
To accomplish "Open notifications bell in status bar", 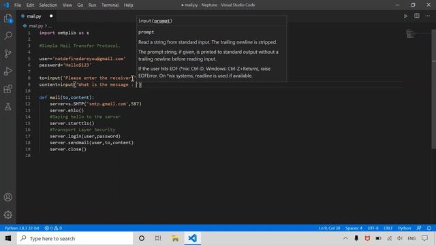I will [429, 228].
